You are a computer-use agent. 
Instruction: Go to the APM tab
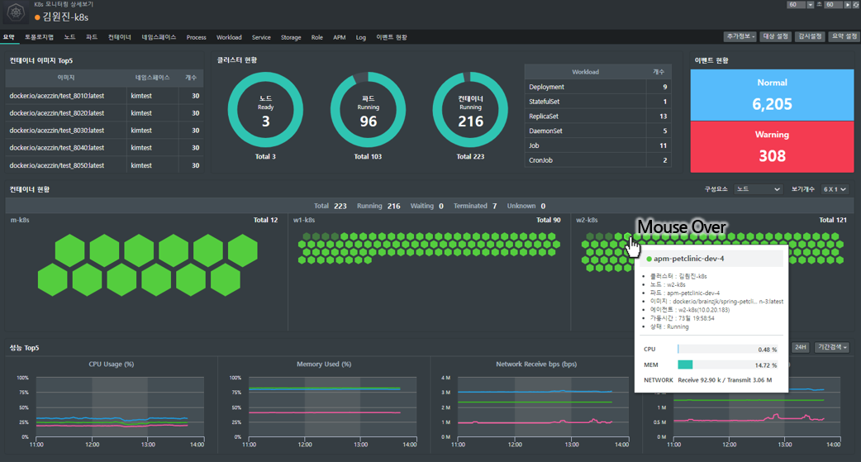[340, 37]
